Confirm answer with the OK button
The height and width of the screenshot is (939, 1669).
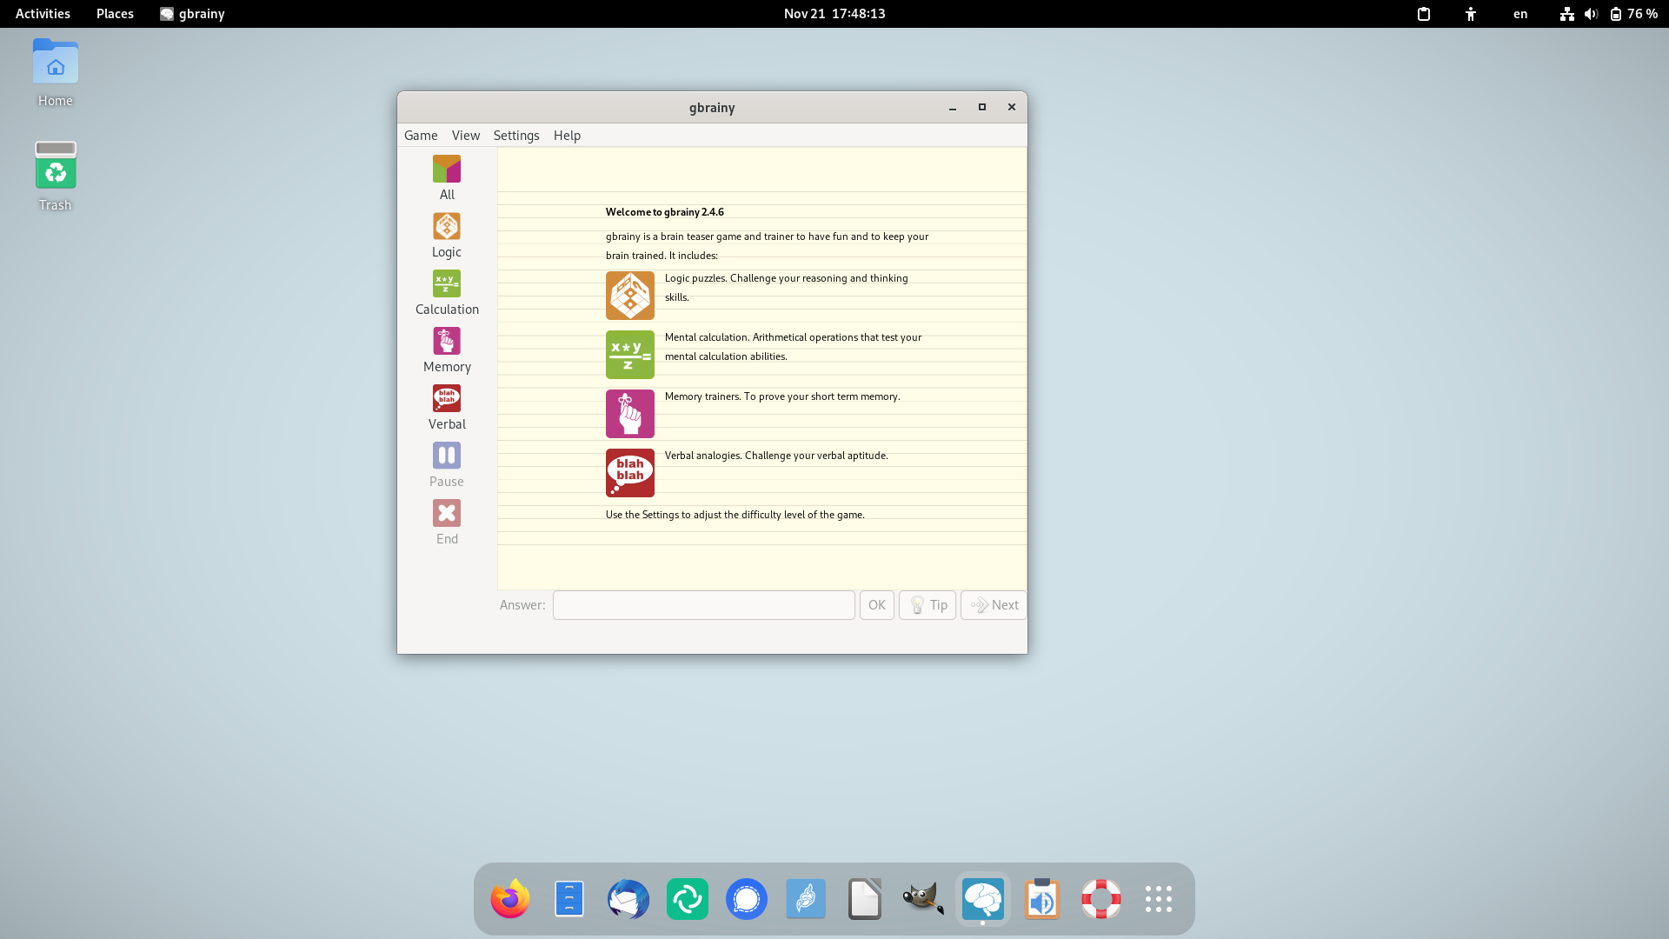tap(877, 605)
